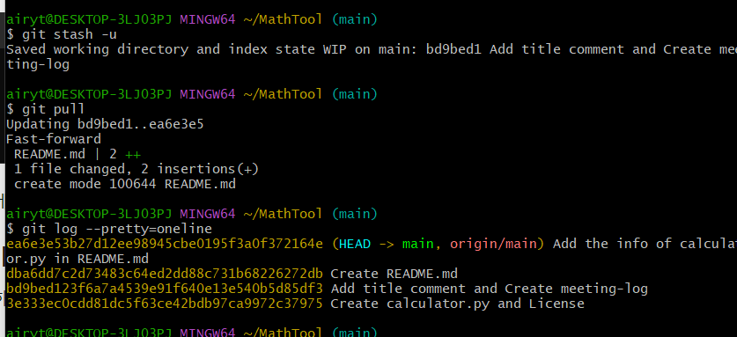Click the "git stash -u" command line

62,34
